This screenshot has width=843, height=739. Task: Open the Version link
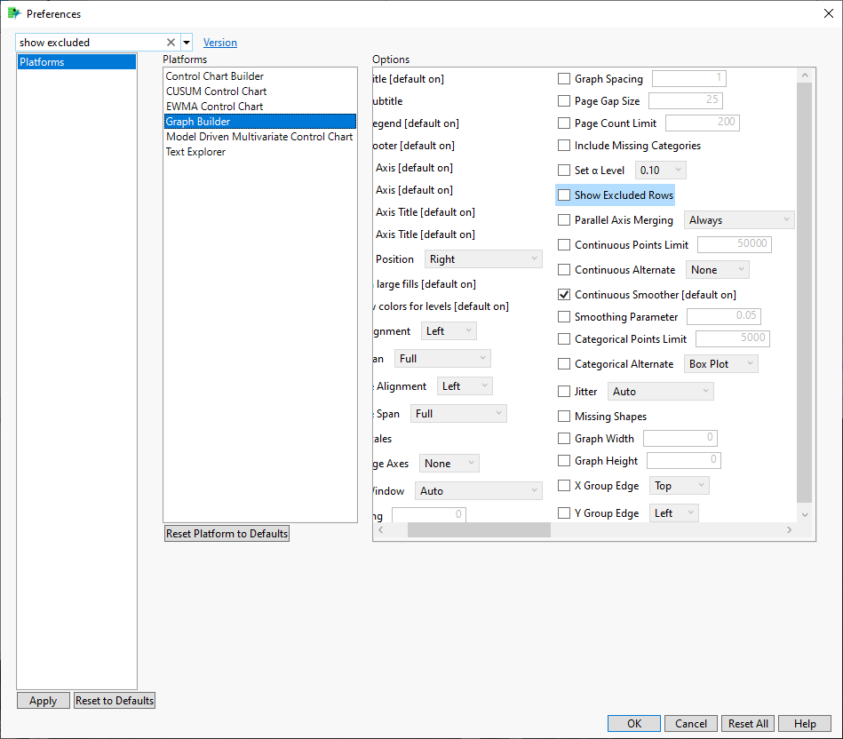click(220, 43)
